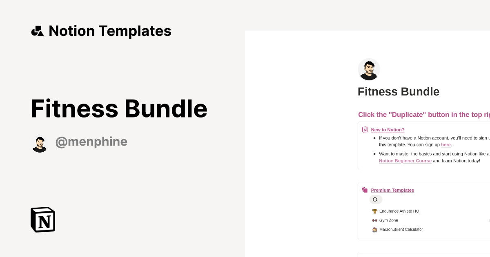Click the food icon beside Macronutrient Calculator
This screenshot has width=490, height=257.
pyautogui.click(x=374, y=229)
